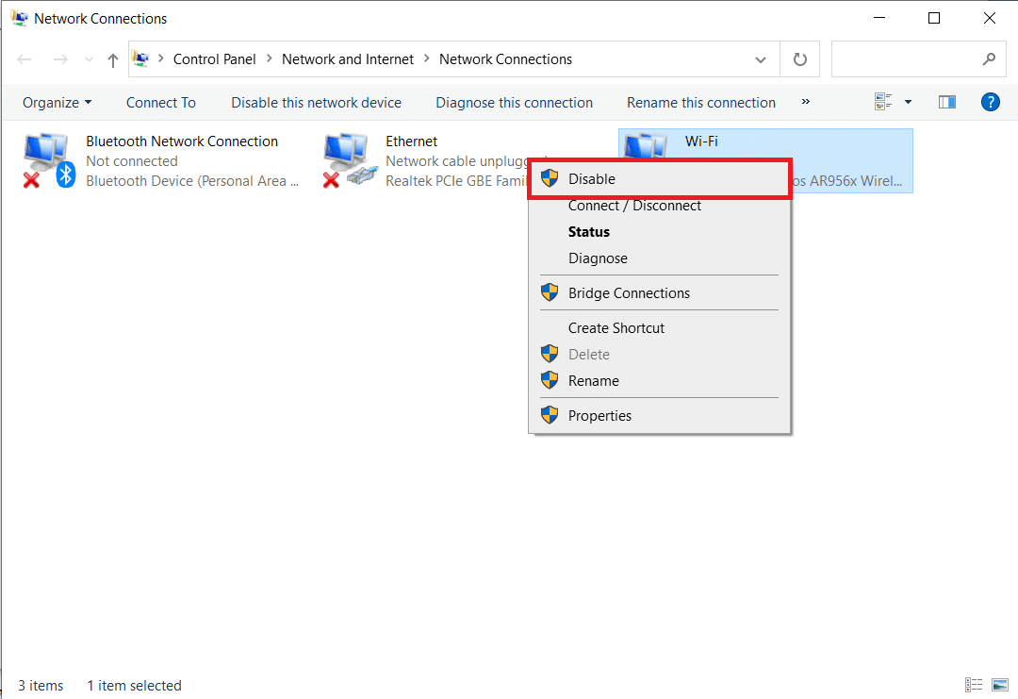
Task: Click the search box field
Action: [905, 59]
